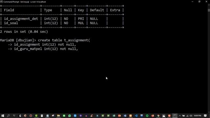Click the 'Type' column header text
The image size is (210, 118).
[x=48, y=10]
